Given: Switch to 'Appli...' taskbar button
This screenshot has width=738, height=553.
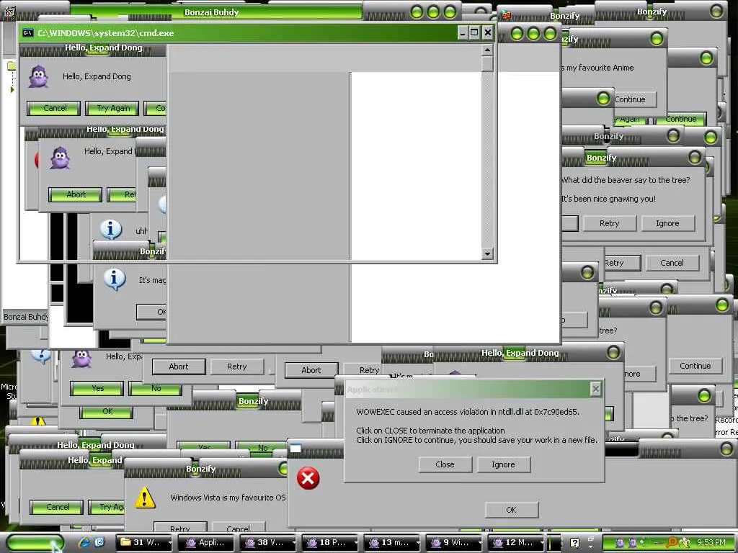Looking at the screenshot, I should (207, 543).
